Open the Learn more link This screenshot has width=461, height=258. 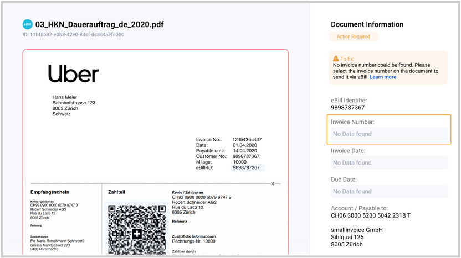click(x=383, y=77)
